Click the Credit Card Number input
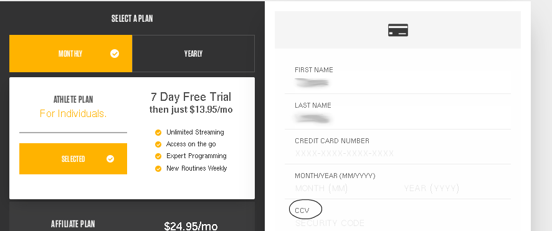The width and height of the screenshot is (552, 231). pos(398,154)
